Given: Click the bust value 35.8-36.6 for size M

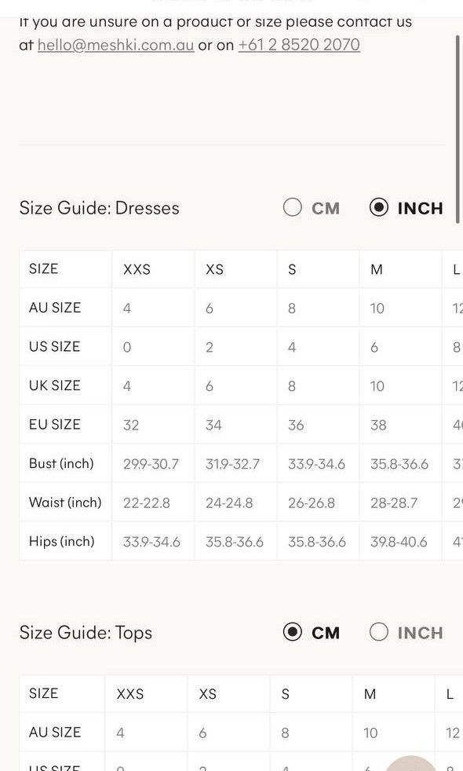Looking at the screenshot, I should pyautogui.click(x=399, y=464).
